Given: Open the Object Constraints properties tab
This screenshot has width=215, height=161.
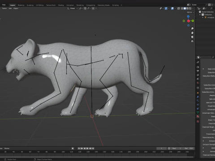Looking at the screenshot, I should click(198, 109).
